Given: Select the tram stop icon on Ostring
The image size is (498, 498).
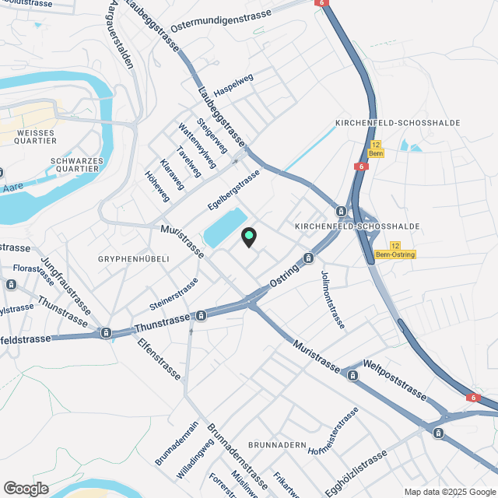Looking at the screenshot, I should tap(308, 258).
